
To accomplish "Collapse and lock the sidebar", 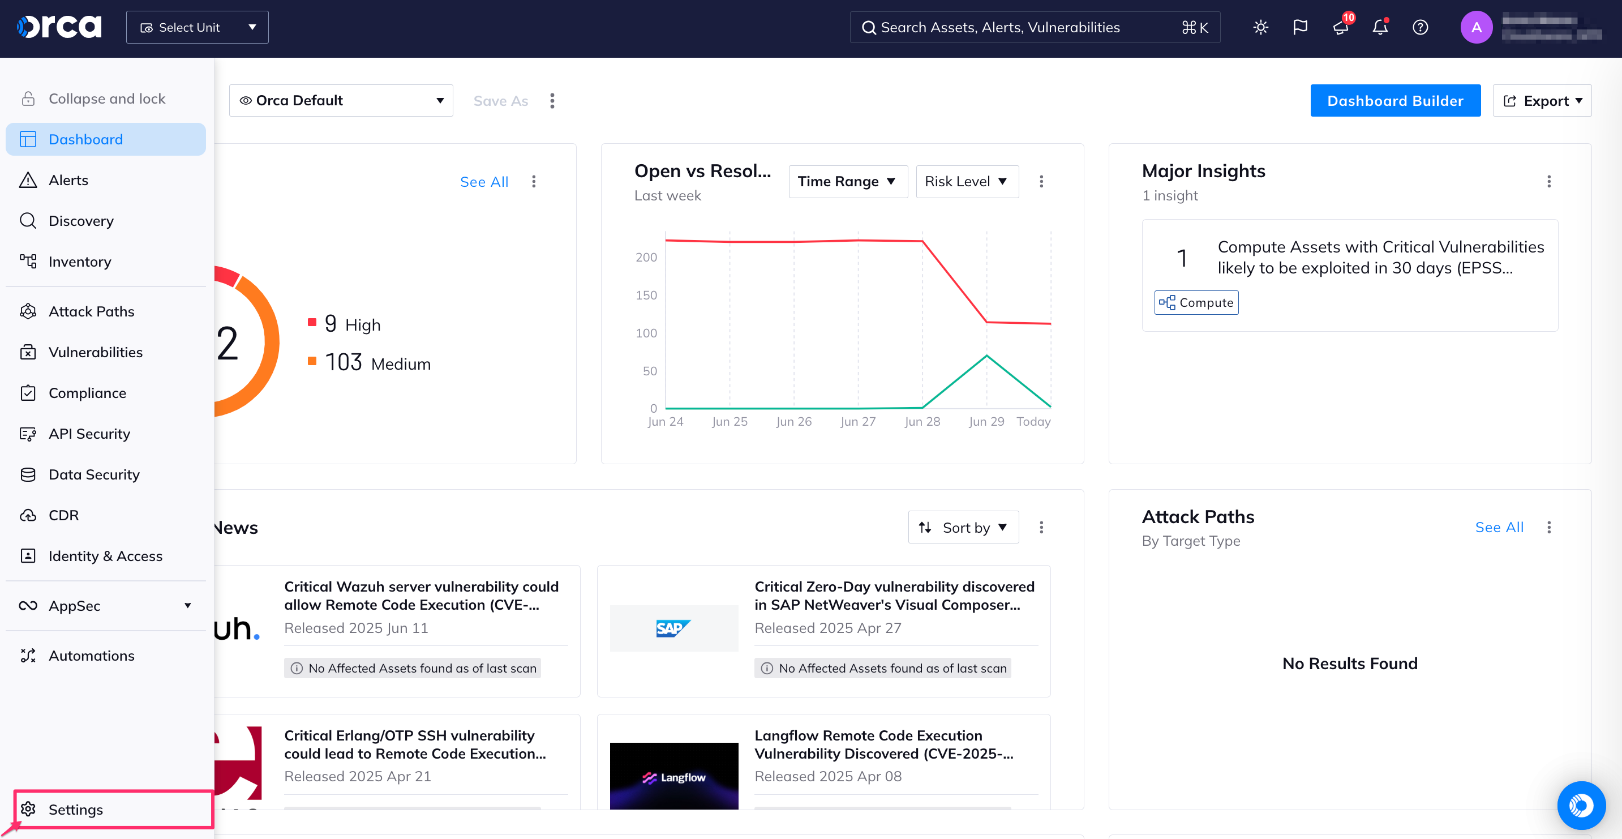I will coord(107,99).
